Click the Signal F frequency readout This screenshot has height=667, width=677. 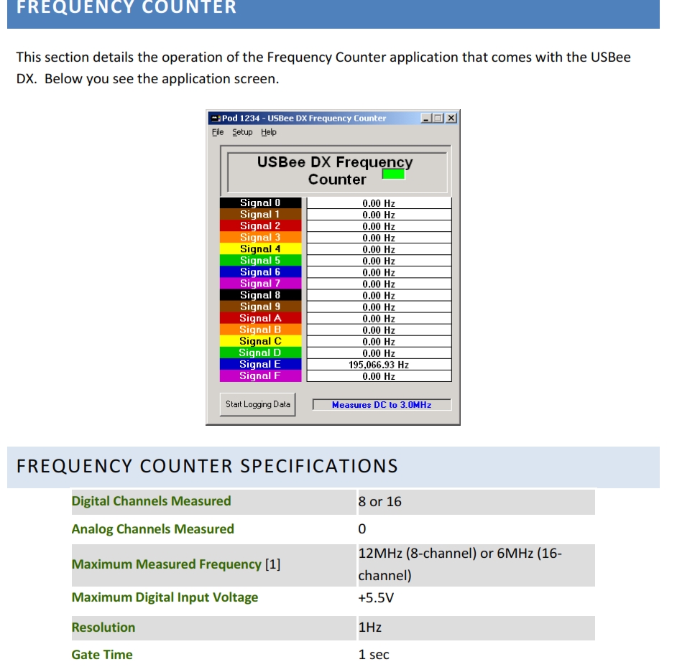tap(379, 376)
